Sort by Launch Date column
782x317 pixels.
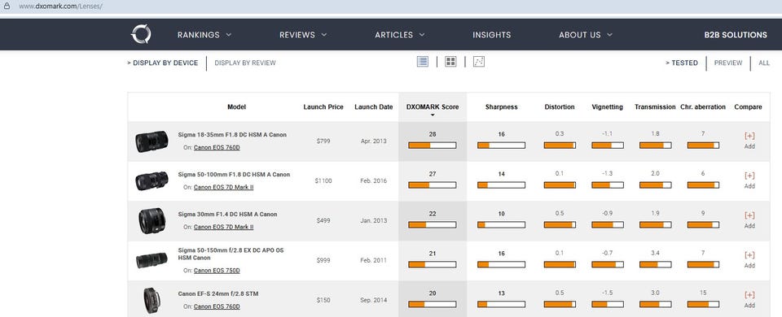(374, 107)
